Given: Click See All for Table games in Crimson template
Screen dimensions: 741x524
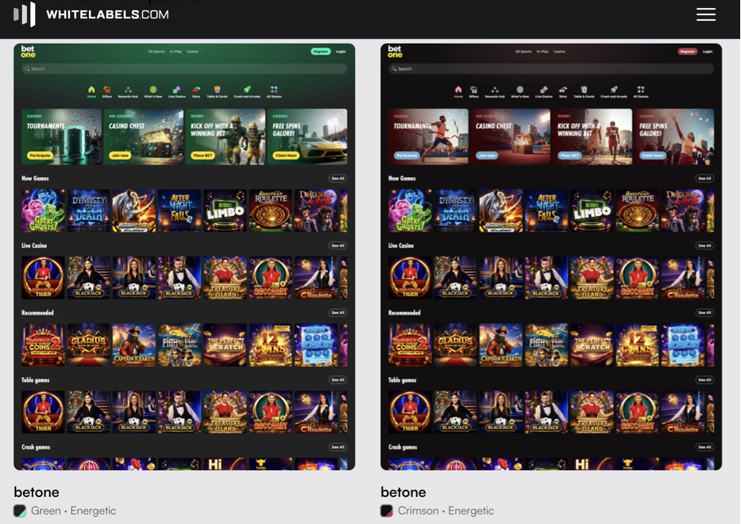Looking at the screenshot, I should click(704, 380).
